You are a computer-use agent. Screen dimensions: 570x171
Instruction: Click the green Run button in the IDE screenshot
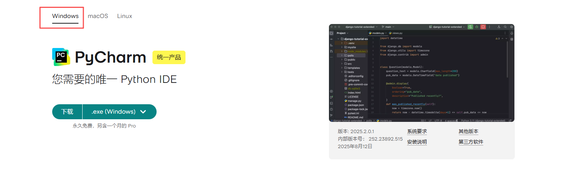[470, 27]
